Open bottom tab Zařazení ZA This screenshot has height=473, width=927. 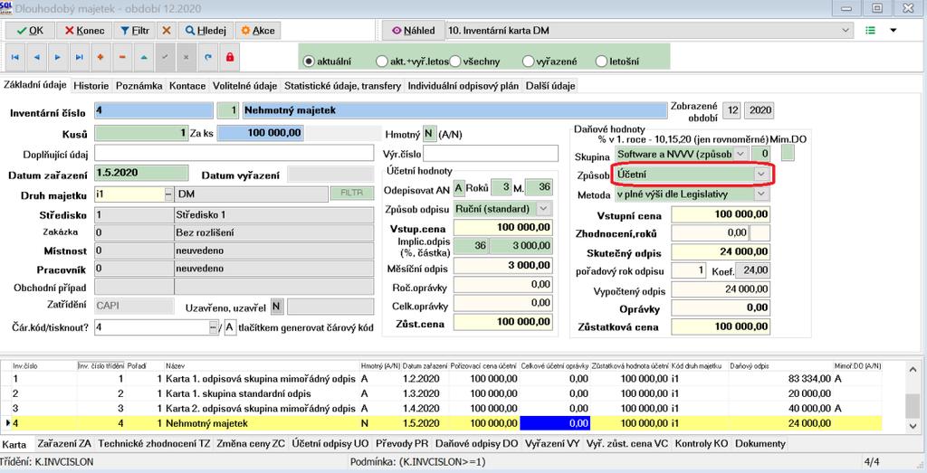click(64, 443)
